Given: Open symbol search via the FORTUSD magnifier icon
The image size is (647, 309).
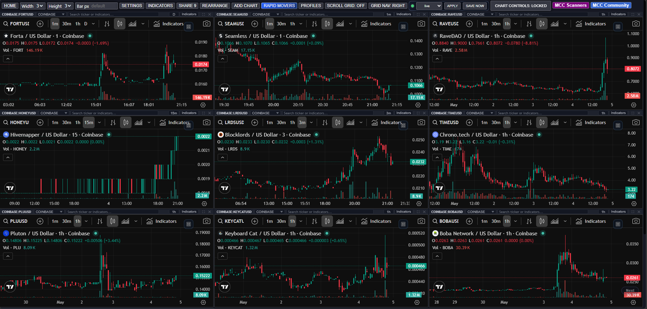Looking at the screenshot, I should (x=5, y=24).
